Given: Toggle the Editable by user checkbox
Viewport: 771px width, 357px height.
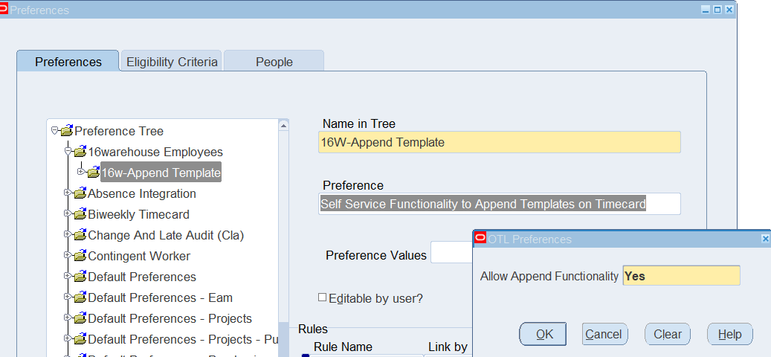Looking at the screenshot, I should (322, 297).
